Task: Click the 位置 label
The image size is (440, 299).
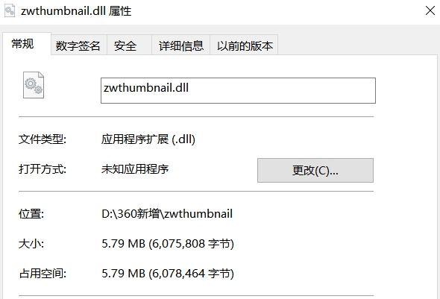Action: pos(31,214)
